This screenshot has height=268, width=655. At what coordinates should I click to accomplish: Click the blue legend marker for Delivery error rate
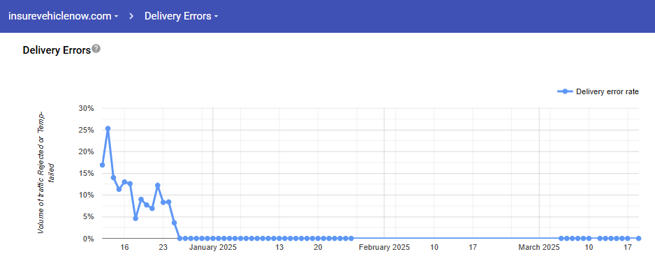[x=565, y=92]
